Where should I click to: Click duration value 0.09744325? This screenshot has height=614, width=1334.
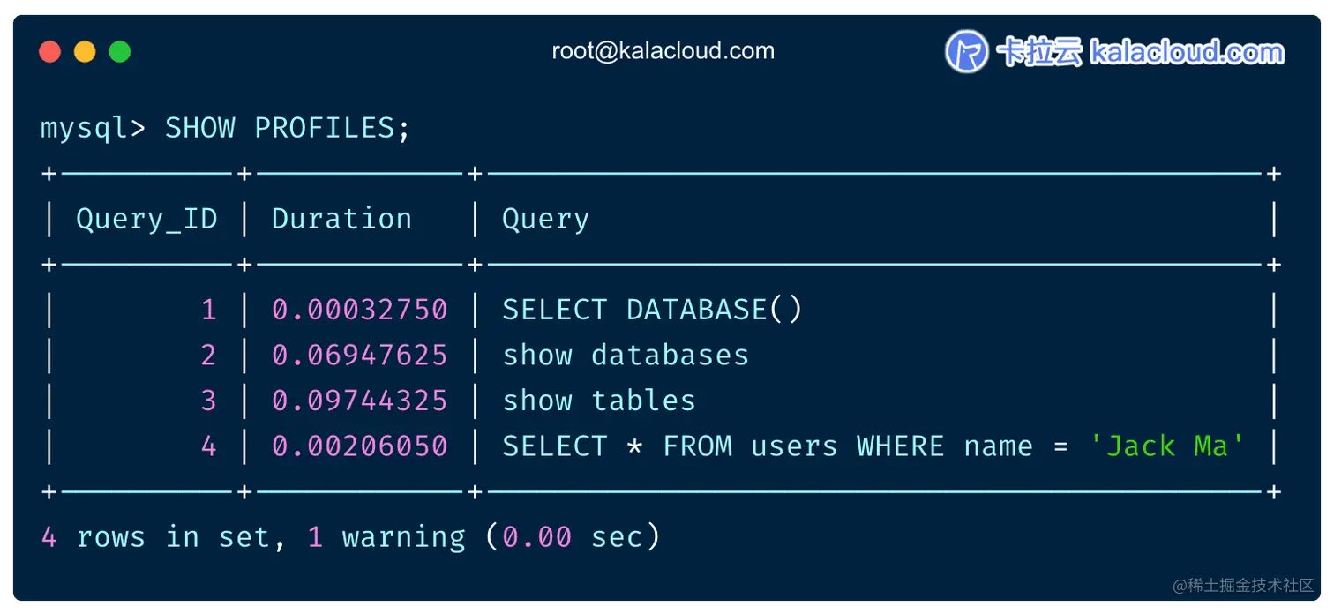click(x=360, y=401)
